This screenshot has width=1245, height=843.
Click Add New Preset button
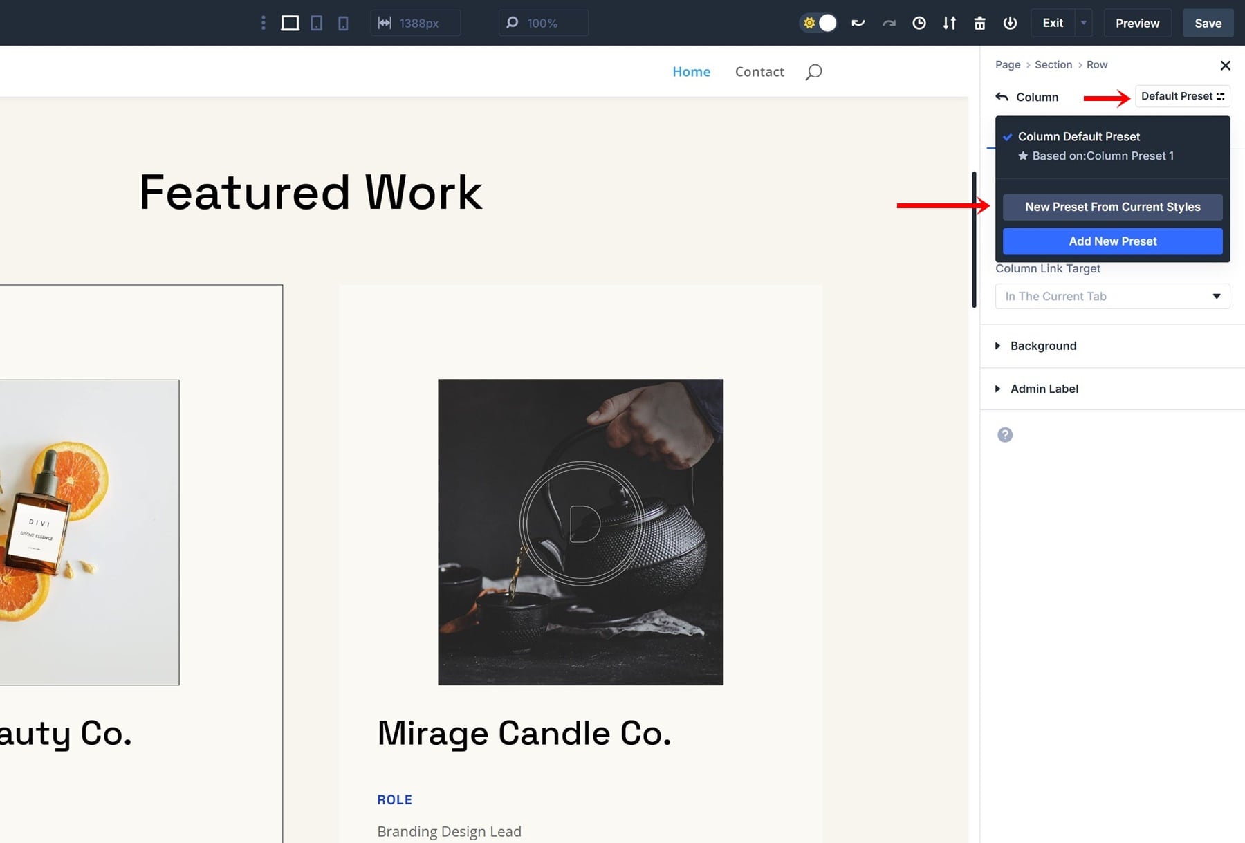pyautogui.click(x=1112, y=241)
